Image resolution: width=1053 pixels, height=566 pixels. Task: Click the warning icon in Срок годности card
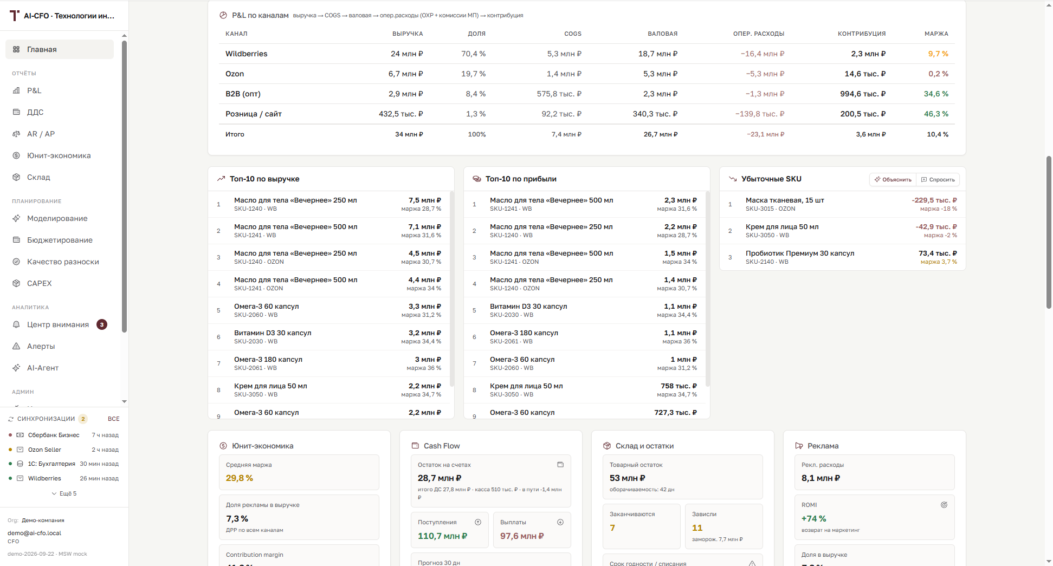(x=752, y=563)
